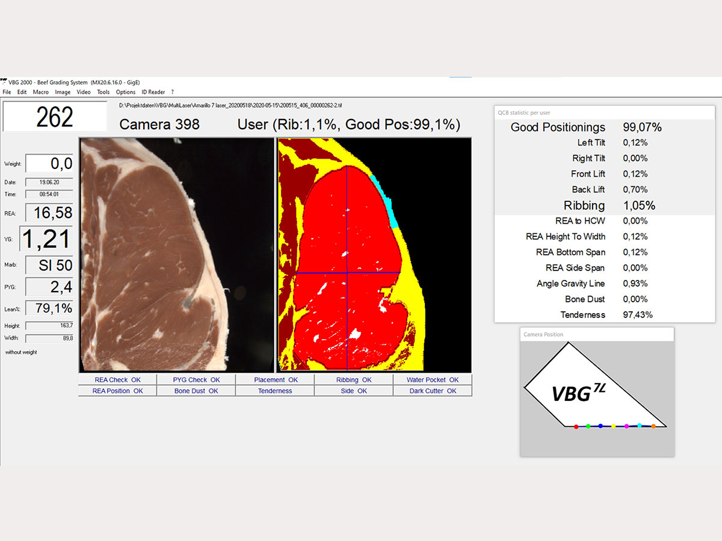
Task: Open the Options menu
Action: (126, 92)
